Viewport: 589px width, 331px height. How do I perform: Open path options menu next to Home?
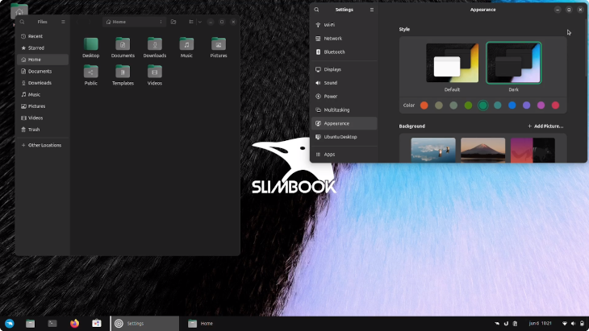[161, 22]
